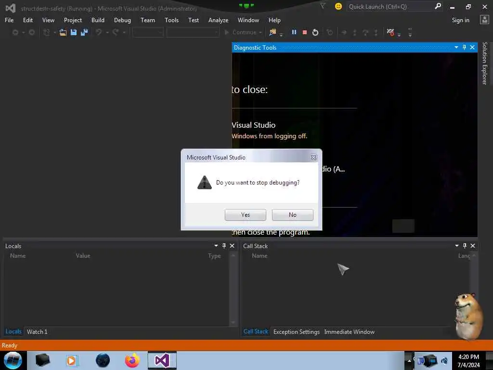The width and height of the screenshot is (493, 370).
Task: Switch to the Locals tab
Action: (x=13, y=331)
